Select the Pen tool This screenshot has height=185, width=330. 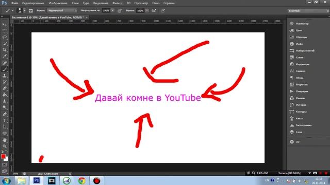tap(5, 114)
